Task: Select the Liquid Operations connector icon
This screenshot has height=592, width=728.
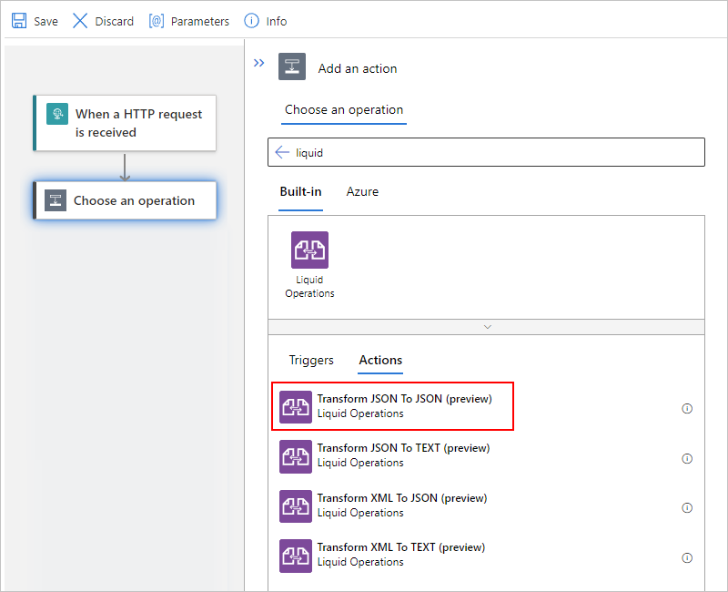Action: point(309,250)
